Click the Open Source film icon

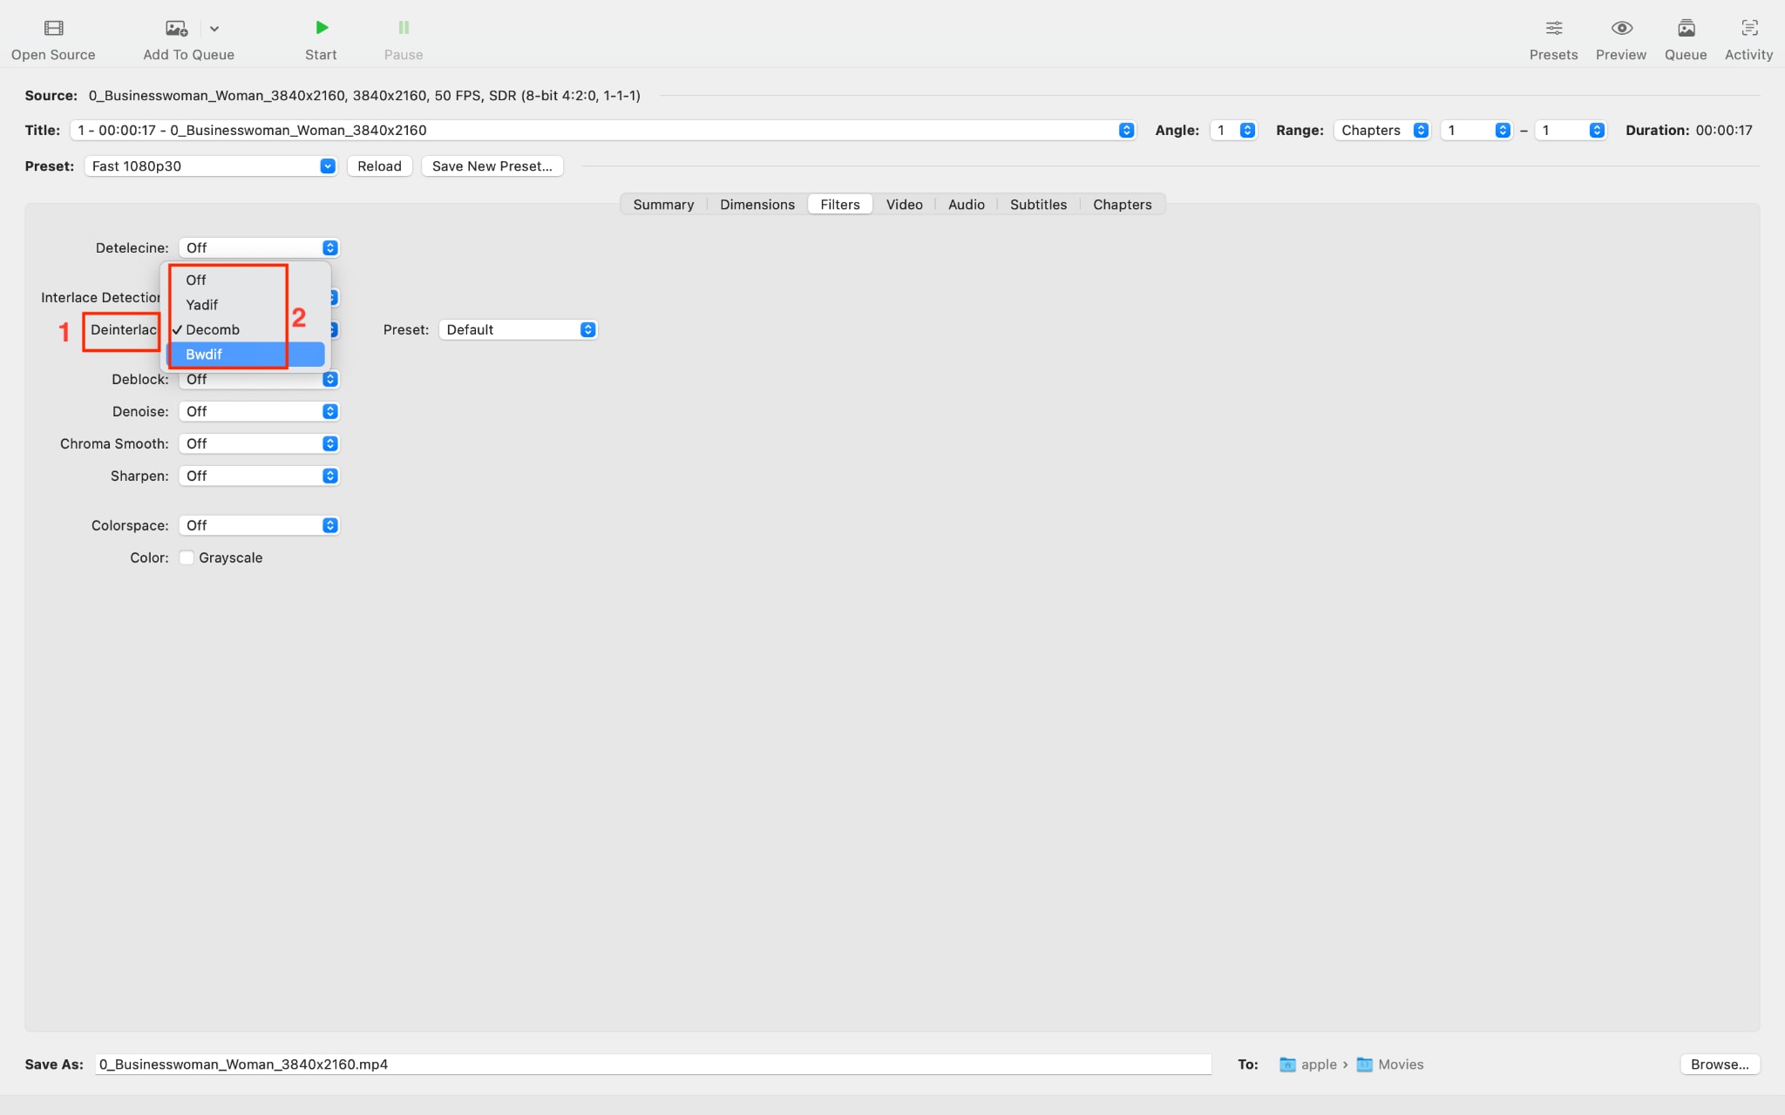pyautogui.click(x=53, y=28)
